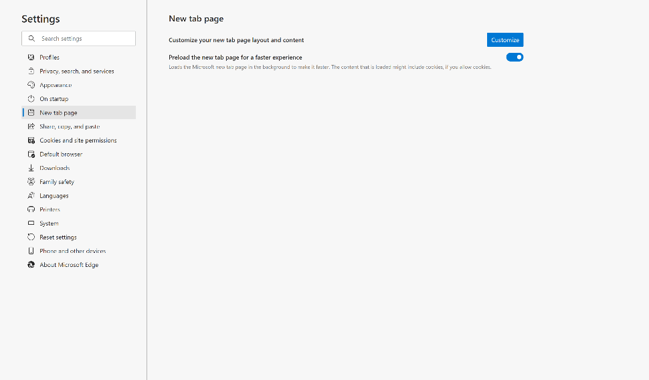649x380 pixels.
Task: Open Share, copy, and paste settings
Action: (79, 126)
